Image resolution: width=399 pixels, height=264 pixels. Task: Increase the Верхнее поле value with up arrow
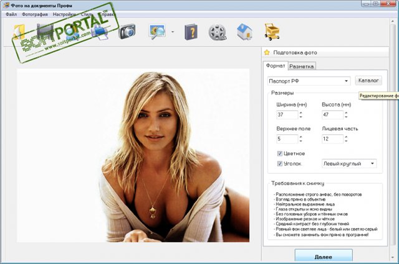point(300,137)
